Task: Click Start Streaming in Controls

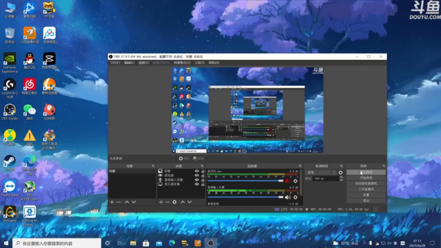Action: point(366,172)
